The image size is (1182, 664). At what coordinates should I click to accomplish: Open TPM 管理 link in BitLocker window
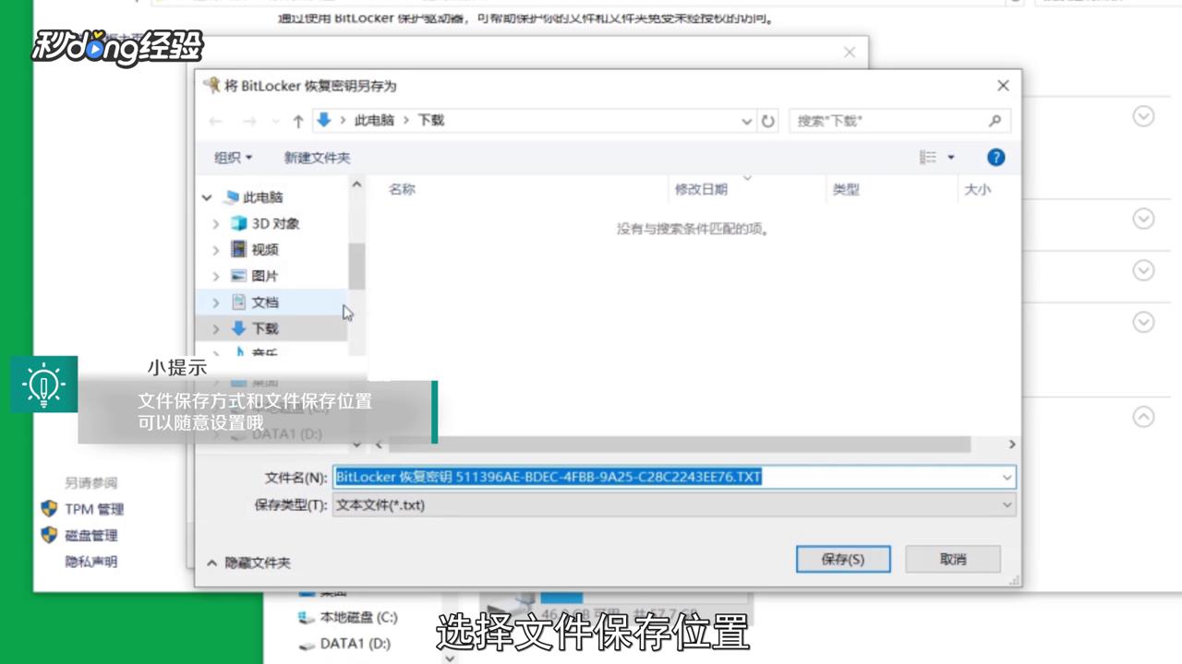pos(94,509)
